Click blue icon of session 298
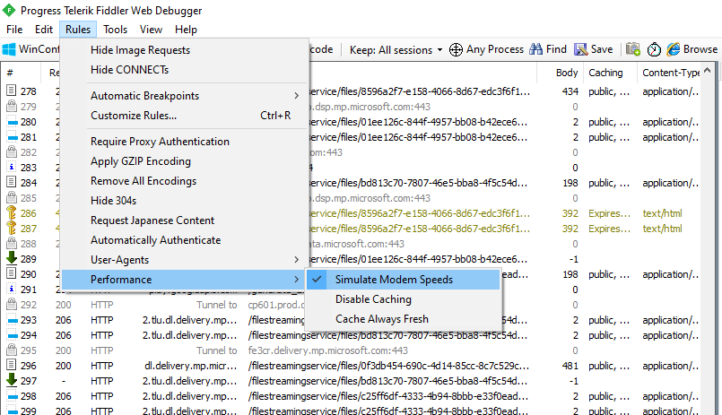This screenshot has width=722, height=415. coord(12,396)
